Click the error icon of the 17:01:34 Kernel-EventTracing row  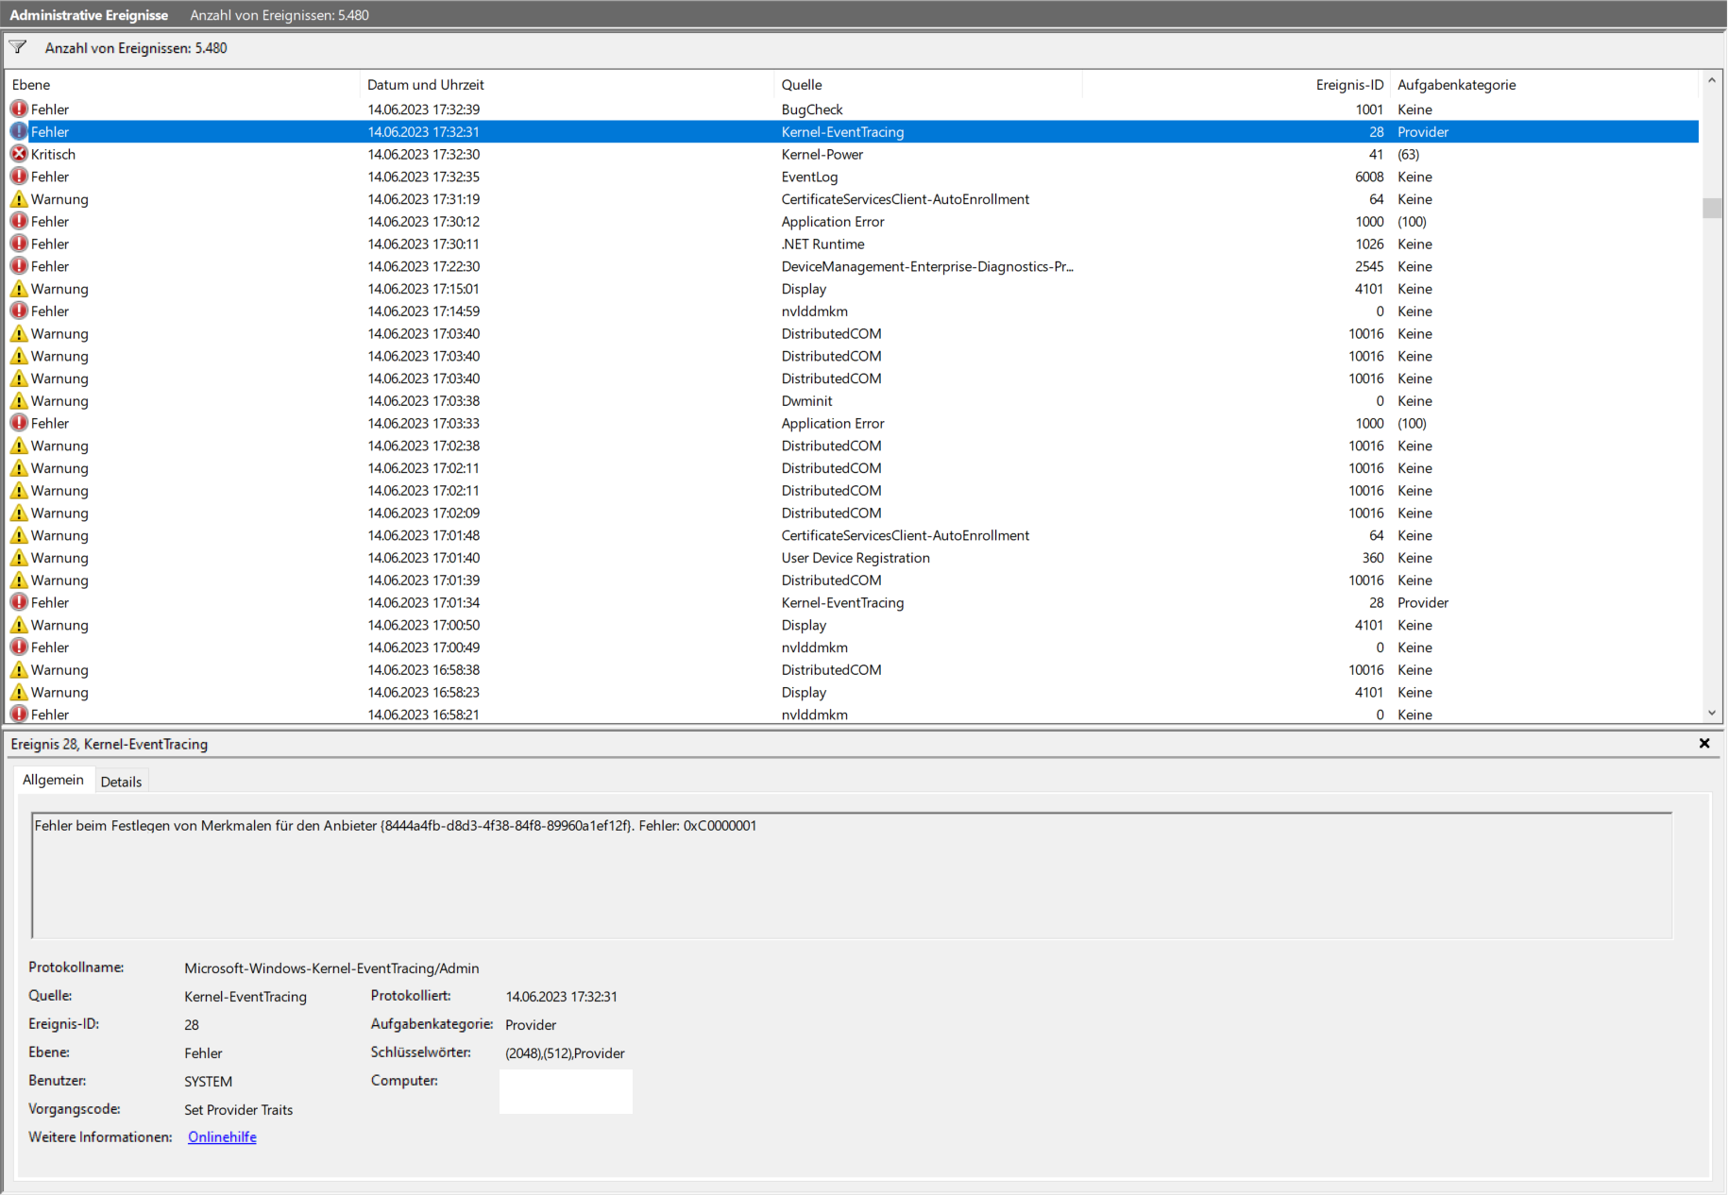(19, 602)
